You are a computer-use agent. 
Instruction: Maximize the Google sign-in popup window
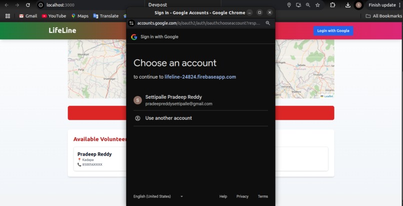point(259,12)
